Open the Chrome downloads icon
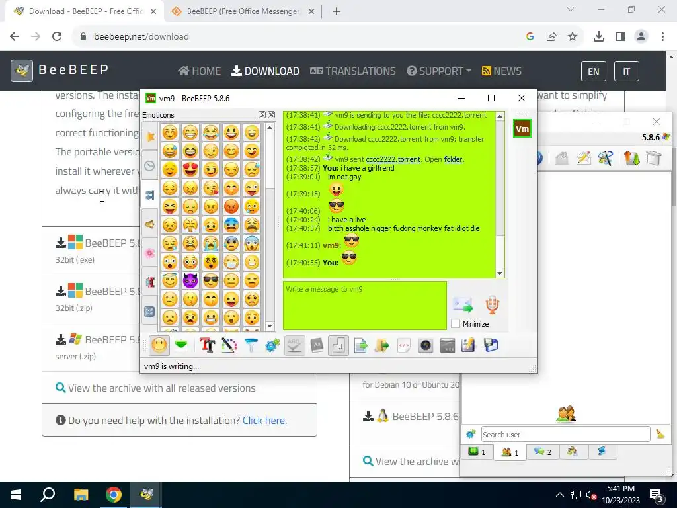Viewport: 677px width, 508px height. pos(598,37)
